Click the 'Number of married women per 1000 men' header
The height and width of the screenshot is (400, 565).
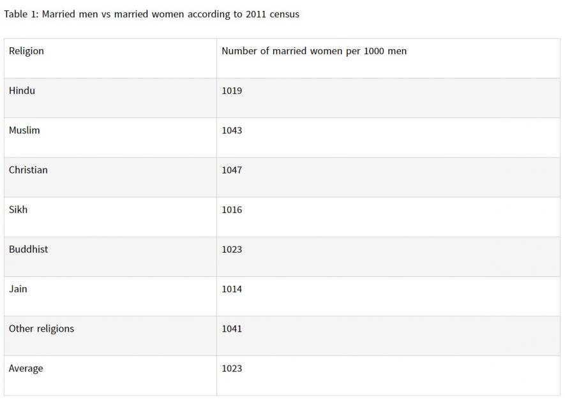(x=313, y=51)
